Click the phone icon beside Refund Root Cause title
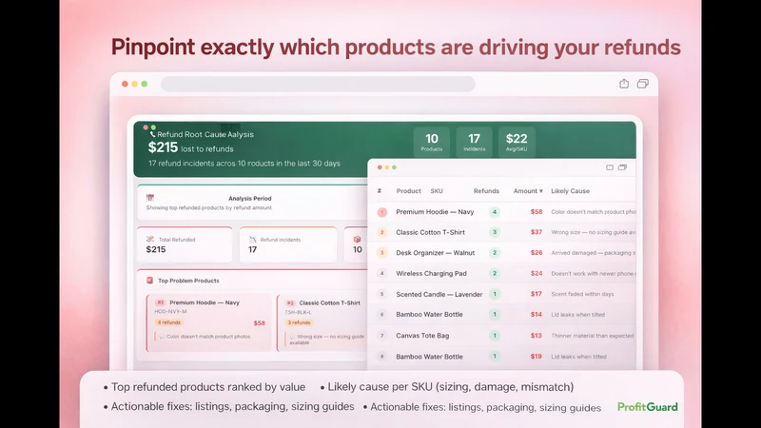Screen dimensions: 761x428 [x=152, y=134]
